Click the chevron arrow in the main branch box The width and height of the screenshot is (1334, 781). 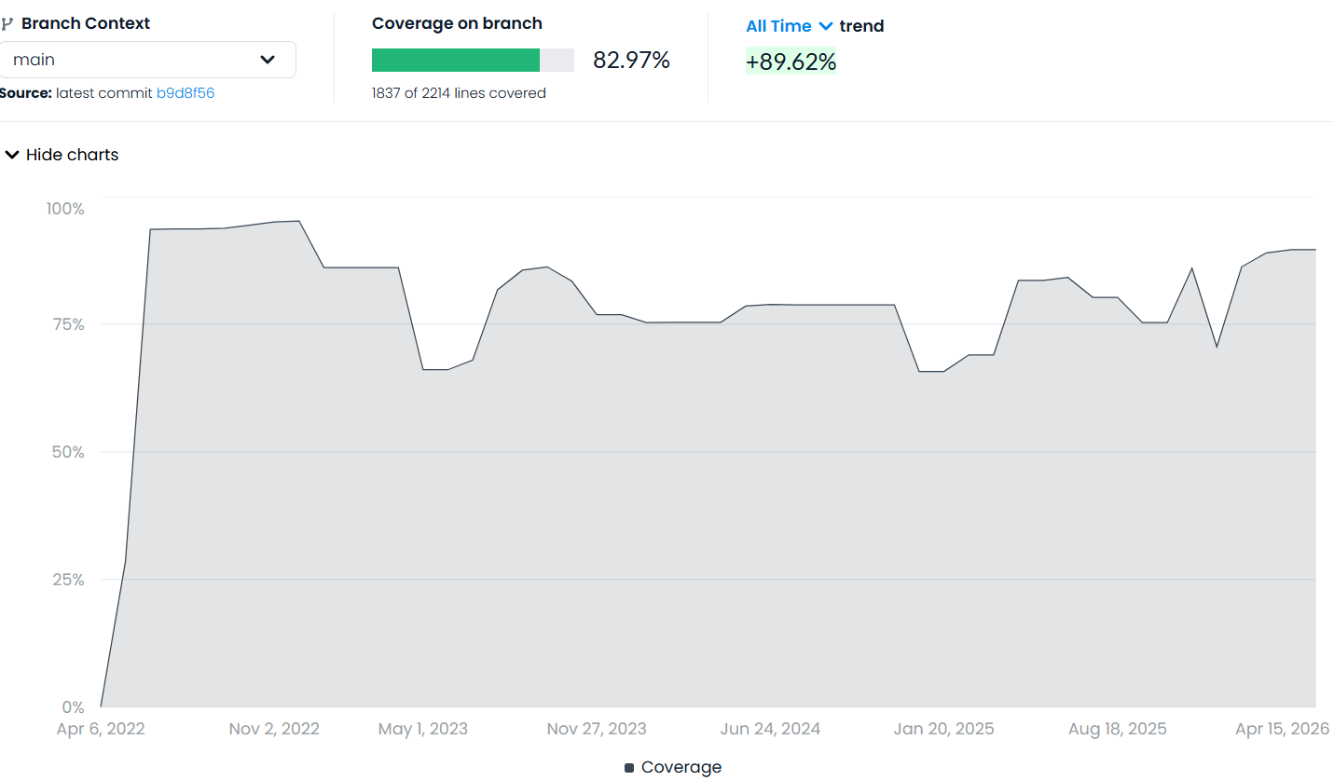(x=268, y=60)
